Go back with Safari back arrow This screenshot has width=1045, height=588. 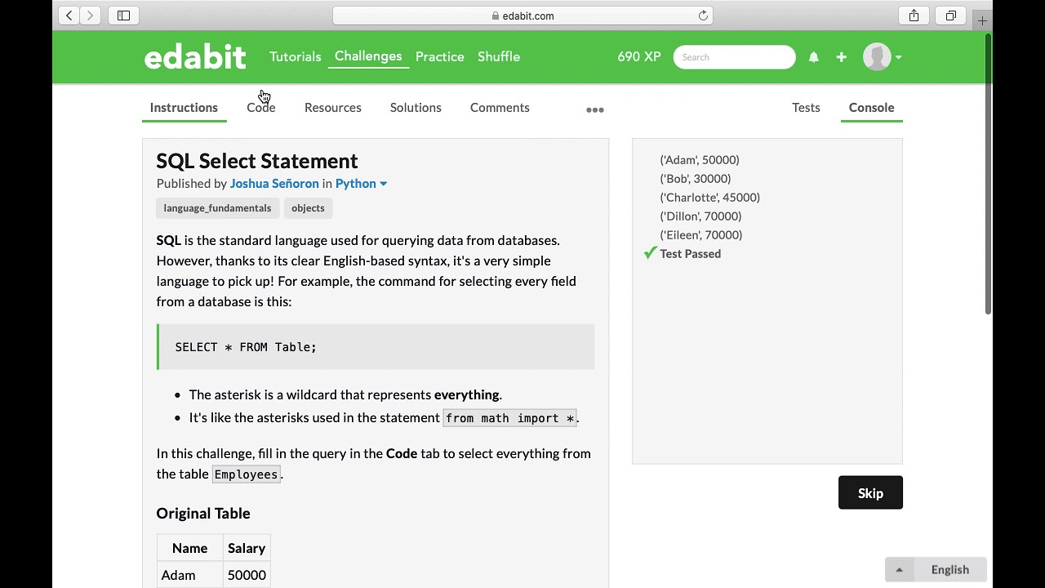tap(69, 16)
